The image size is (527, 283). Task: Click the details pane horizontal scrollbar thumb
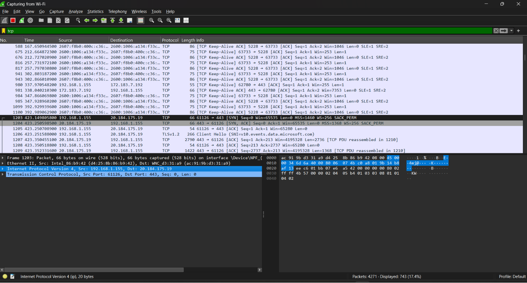click(94, 270)
